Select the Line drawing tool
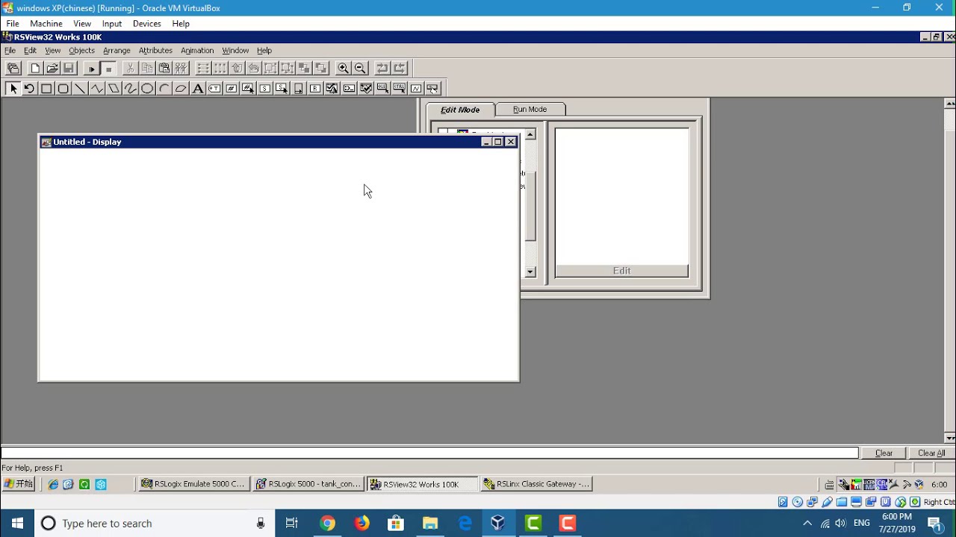The height and width of the screenshot is (537, 956). point(80,88)
